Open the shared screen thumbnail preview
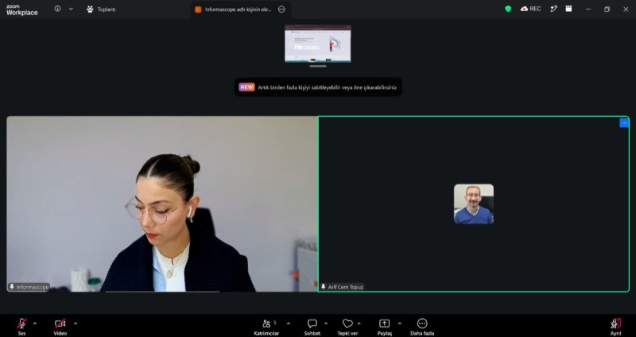Screen dimensions: 636x337 [318, 44]
